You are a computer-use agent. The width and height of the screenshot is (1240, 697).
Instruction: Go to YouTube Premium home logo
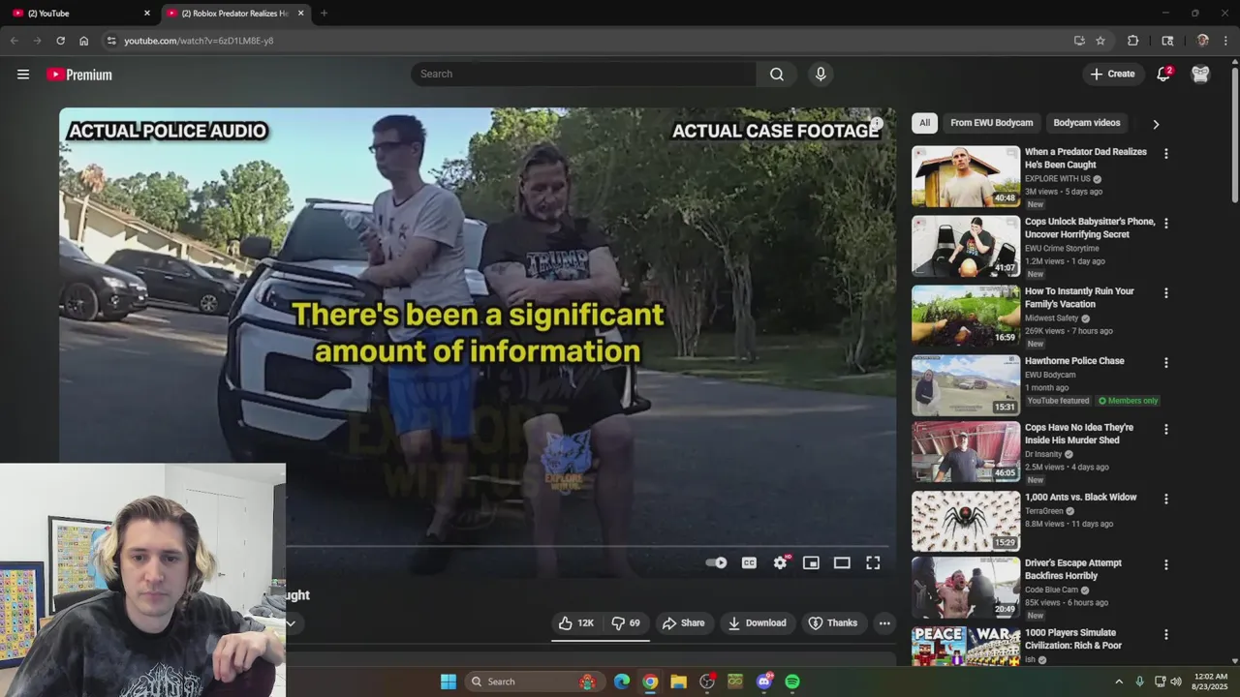coord(79,75)
